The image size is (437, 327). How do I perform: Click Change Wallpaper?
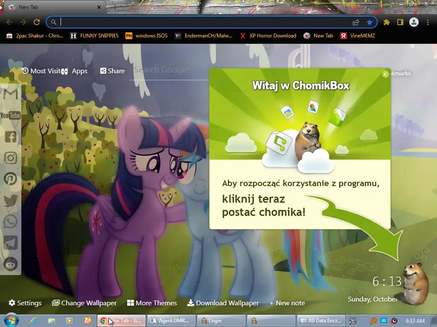click(x=84, y=303)
